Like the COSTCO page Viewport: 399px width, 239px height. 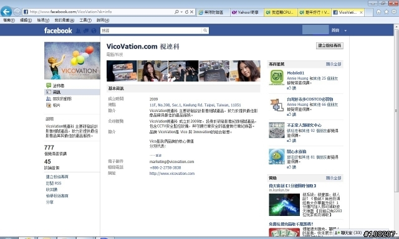pyautogui.click(x=292, y=115)
